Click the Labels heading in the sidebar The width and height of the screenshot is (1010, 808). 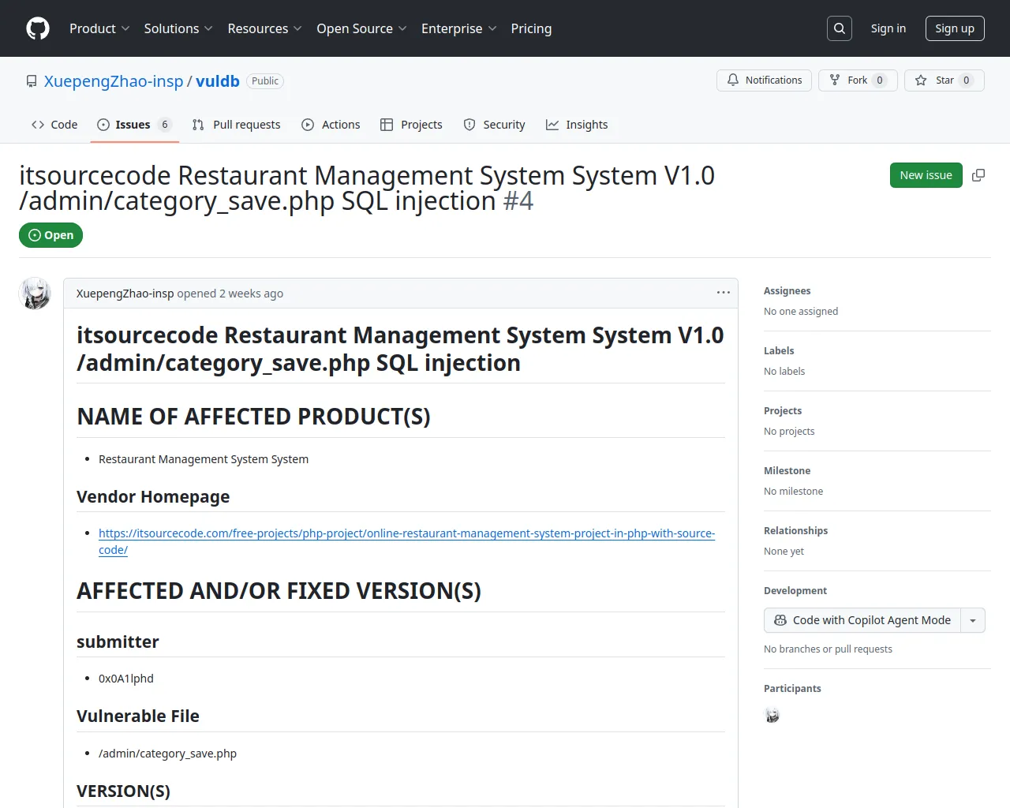[x=779, y=351]
